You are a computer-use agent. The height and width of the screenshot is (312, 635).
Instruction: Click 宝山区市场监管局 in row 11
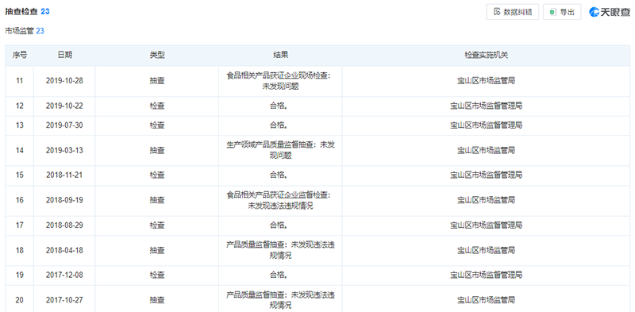click(486, 81)
